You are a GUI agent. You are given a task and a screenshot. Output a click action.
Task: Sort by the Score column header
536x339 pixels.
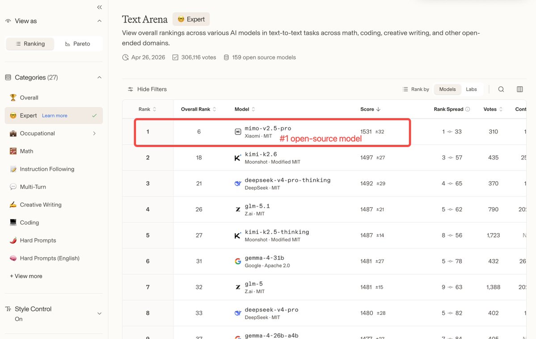(370, 109)
